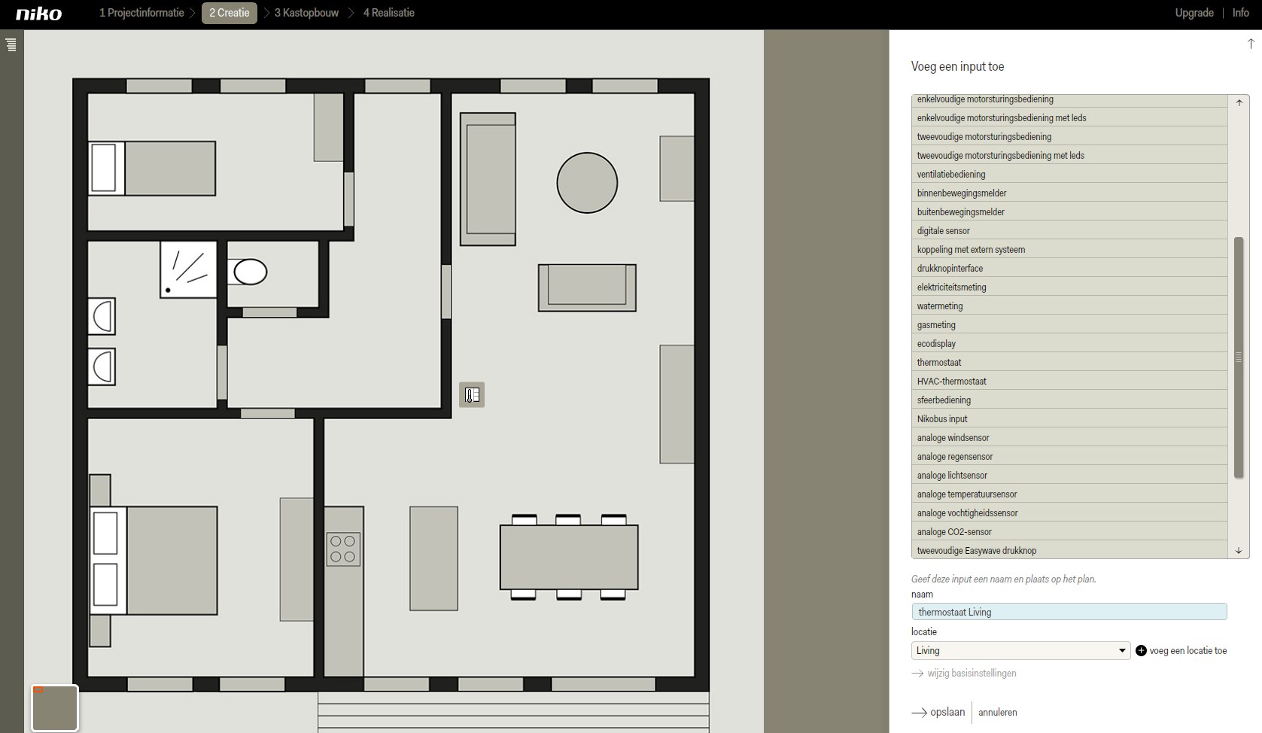Screen dimensions: 1262x733
Task: Open the hamburger menu icon at left
Action: click(x=11, y=44)
